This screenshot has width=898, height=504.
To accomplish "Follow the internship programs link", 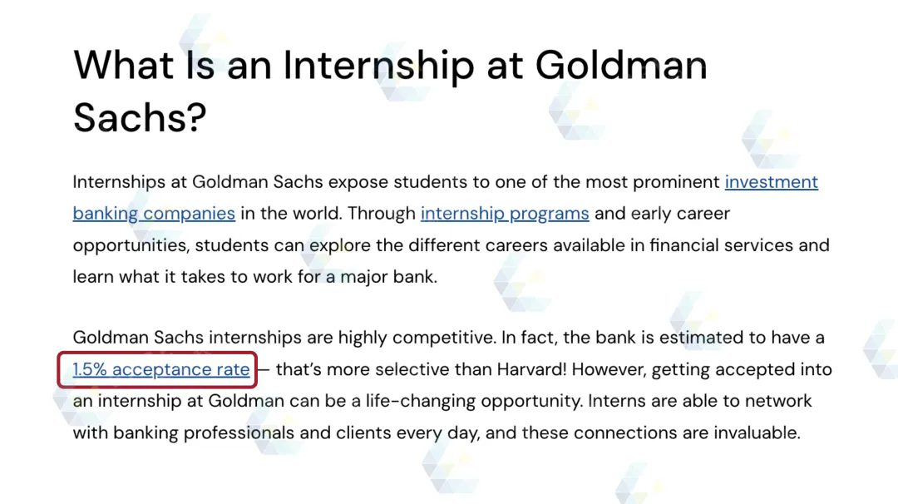I will 505,214.
